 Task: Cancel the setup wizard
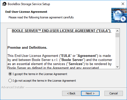pos(114,93)
